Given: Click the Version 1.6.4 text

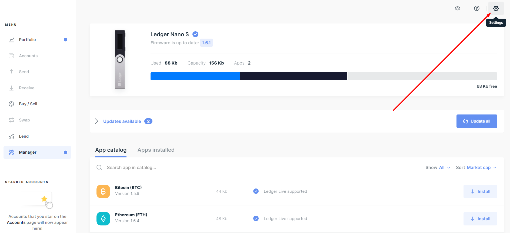Looking at the screenshot, I should pyautogui.click(x=127, y=221).
